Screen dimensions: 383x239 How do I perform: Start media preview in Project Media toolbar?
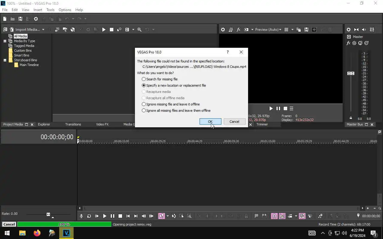[x=104, y=30]
